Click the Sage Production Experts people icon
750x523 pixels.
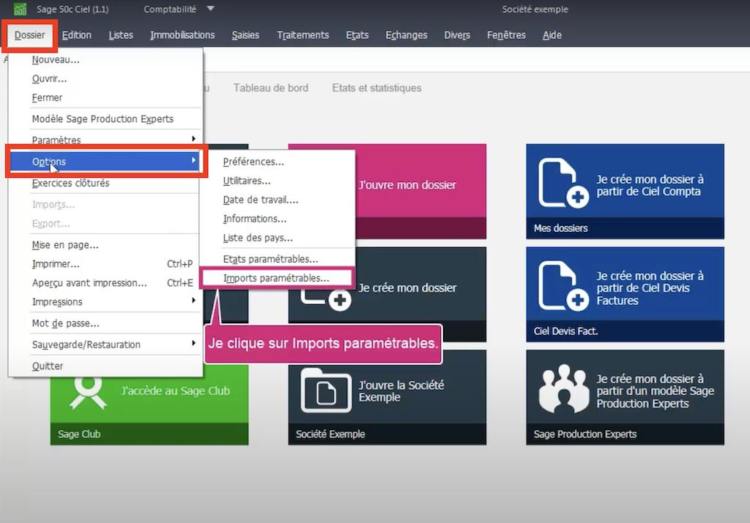click(563, 389)
